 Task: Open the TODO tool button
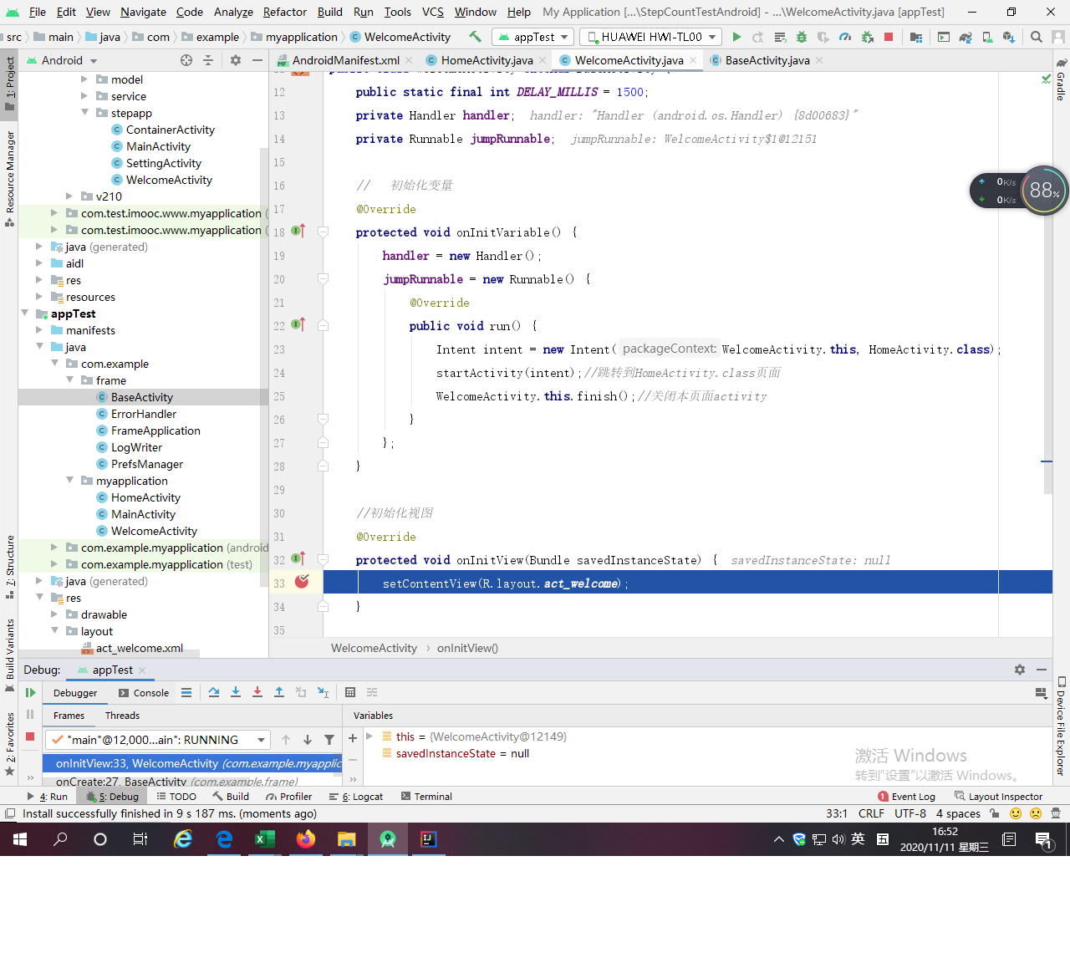pyautogui.click(x=176, y=797)
